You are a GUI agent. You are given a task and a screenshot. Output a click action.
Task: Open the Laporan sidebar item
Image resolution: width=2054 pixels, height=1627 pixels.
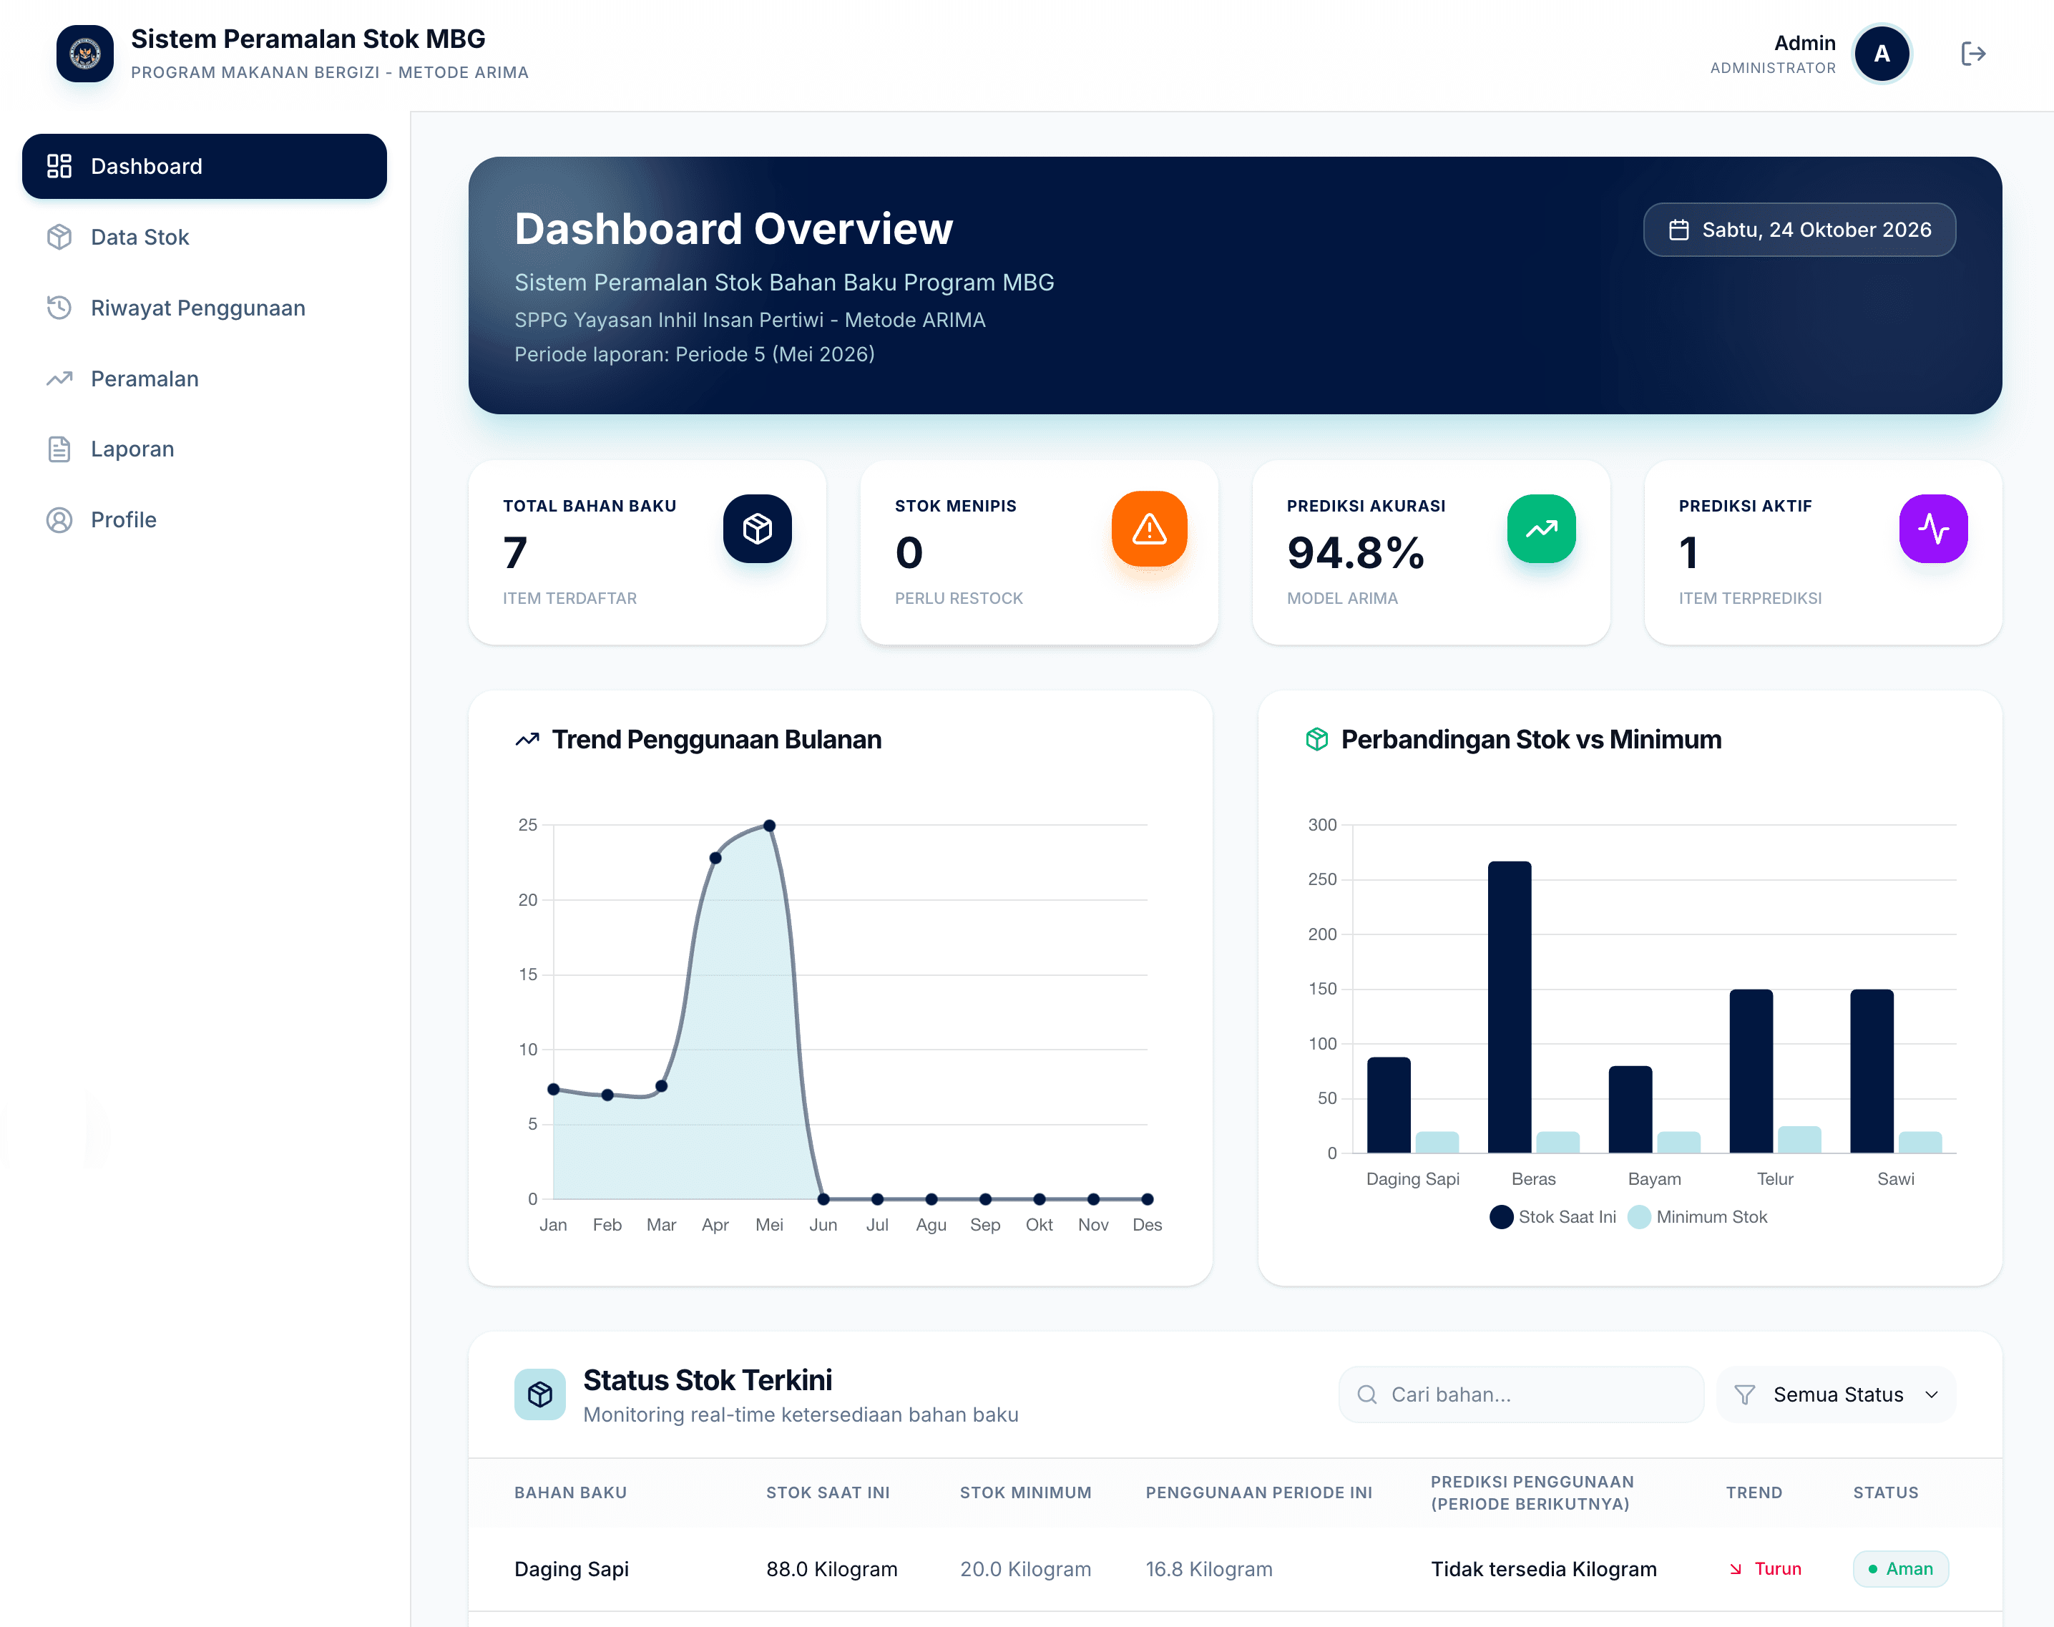(204, 449)
